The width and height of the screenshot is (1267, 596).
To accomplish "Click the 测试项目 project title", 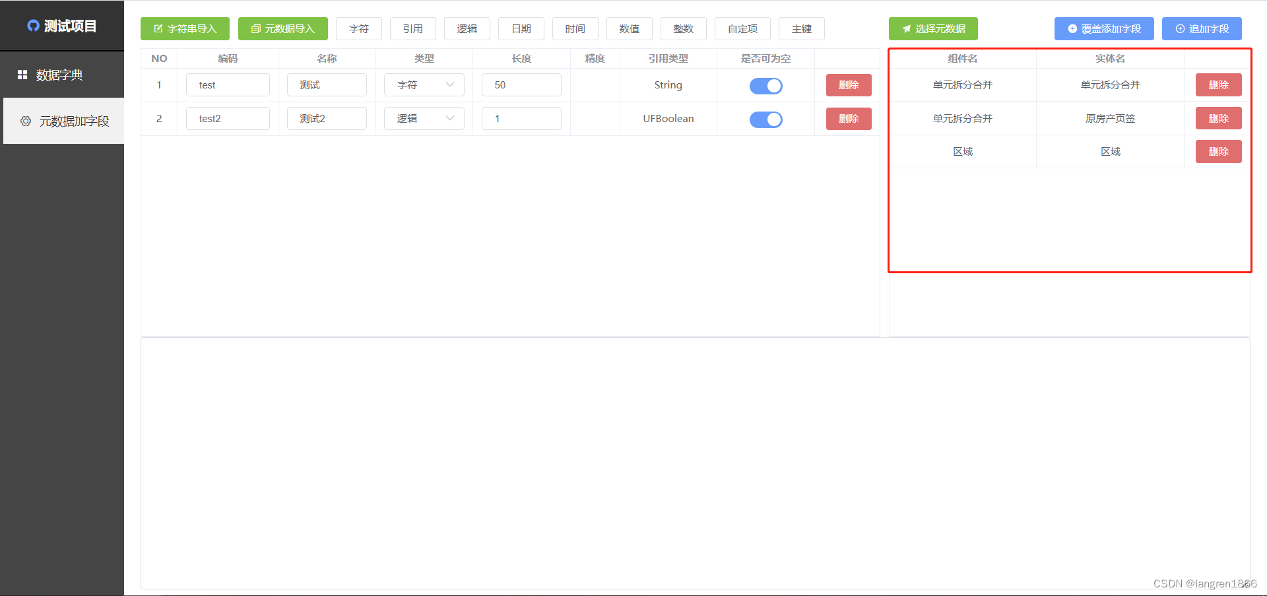I will 70,26.
